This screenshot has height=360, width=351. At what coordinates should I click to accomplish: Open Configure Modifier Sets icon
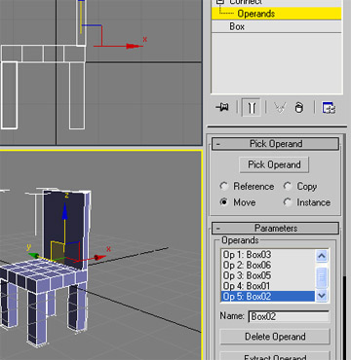point(329,108)
